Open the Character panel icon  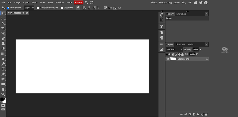(x=162, y=33)
